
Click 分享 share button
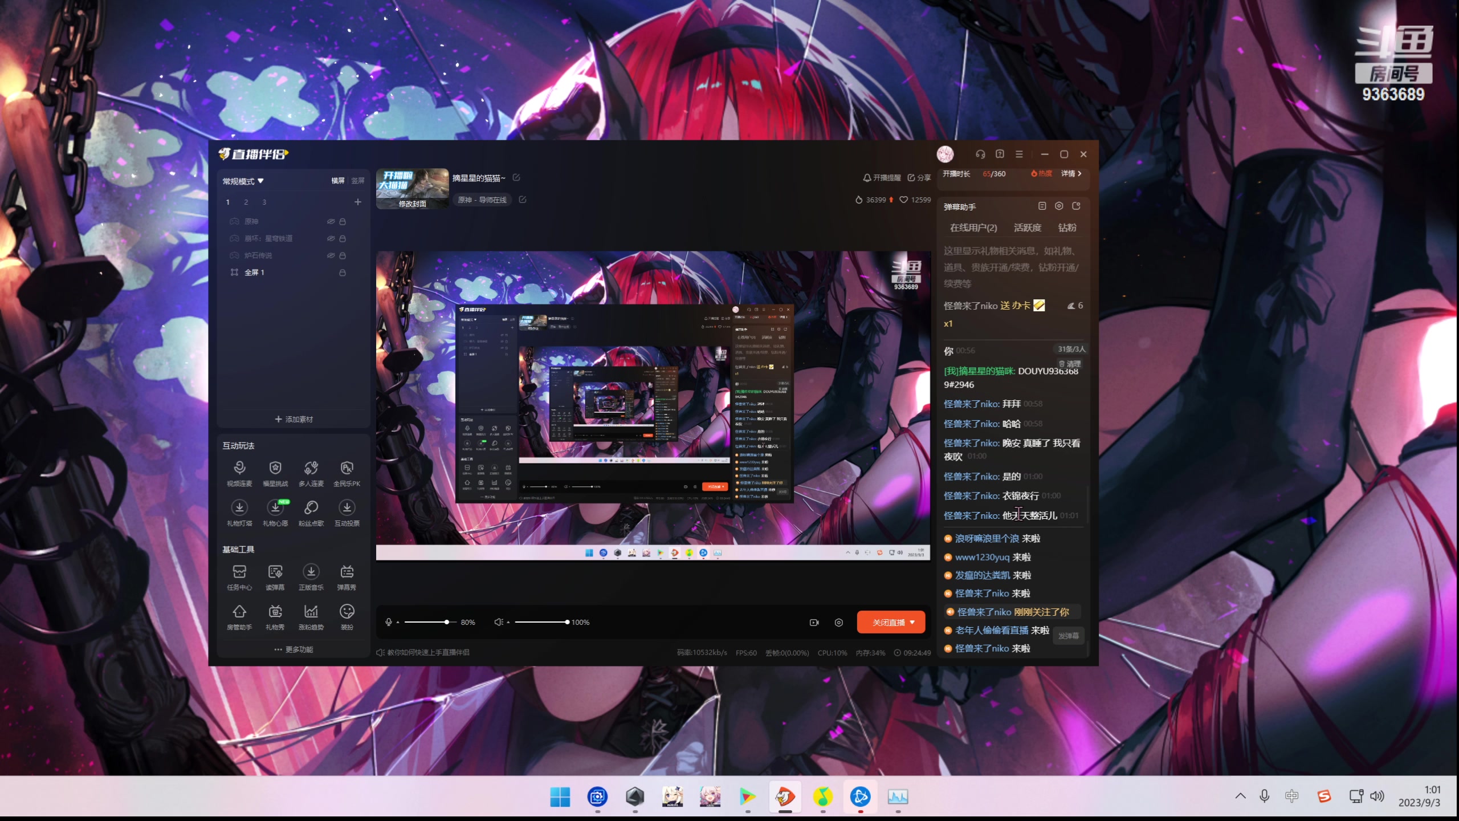pos(919,177)
